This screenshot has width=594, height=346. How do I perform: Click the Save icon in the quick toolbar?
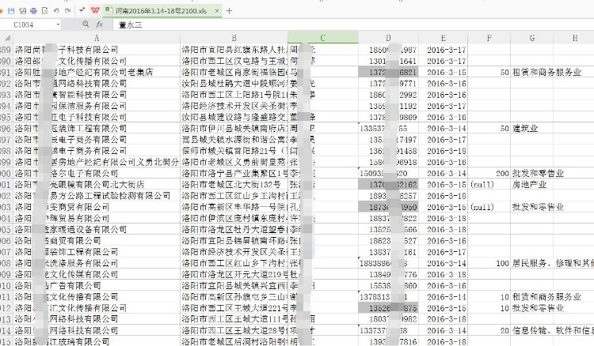(11, 11)
